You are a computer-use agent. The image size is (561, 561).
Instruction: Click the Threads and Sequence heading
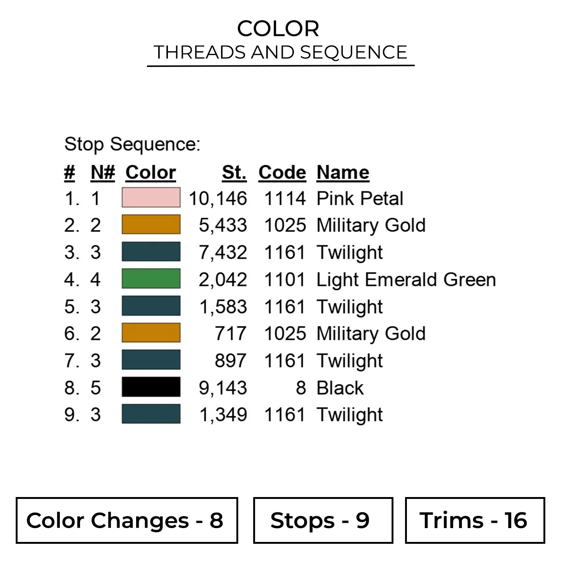(x=280, y=52)
